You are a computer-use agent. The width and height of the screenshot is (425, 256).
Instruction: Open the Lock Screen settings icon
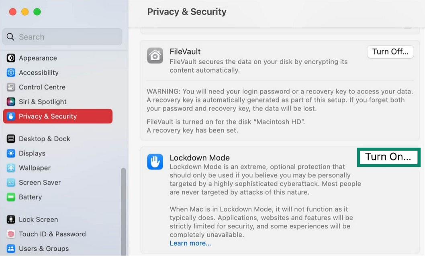(x=11, y=219)
